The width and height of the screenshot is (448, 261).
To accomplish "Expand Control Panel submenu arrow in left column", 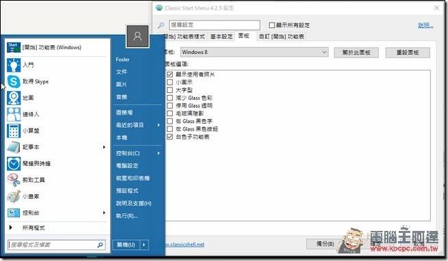I will pyautogui.click(x=104, y=213).
